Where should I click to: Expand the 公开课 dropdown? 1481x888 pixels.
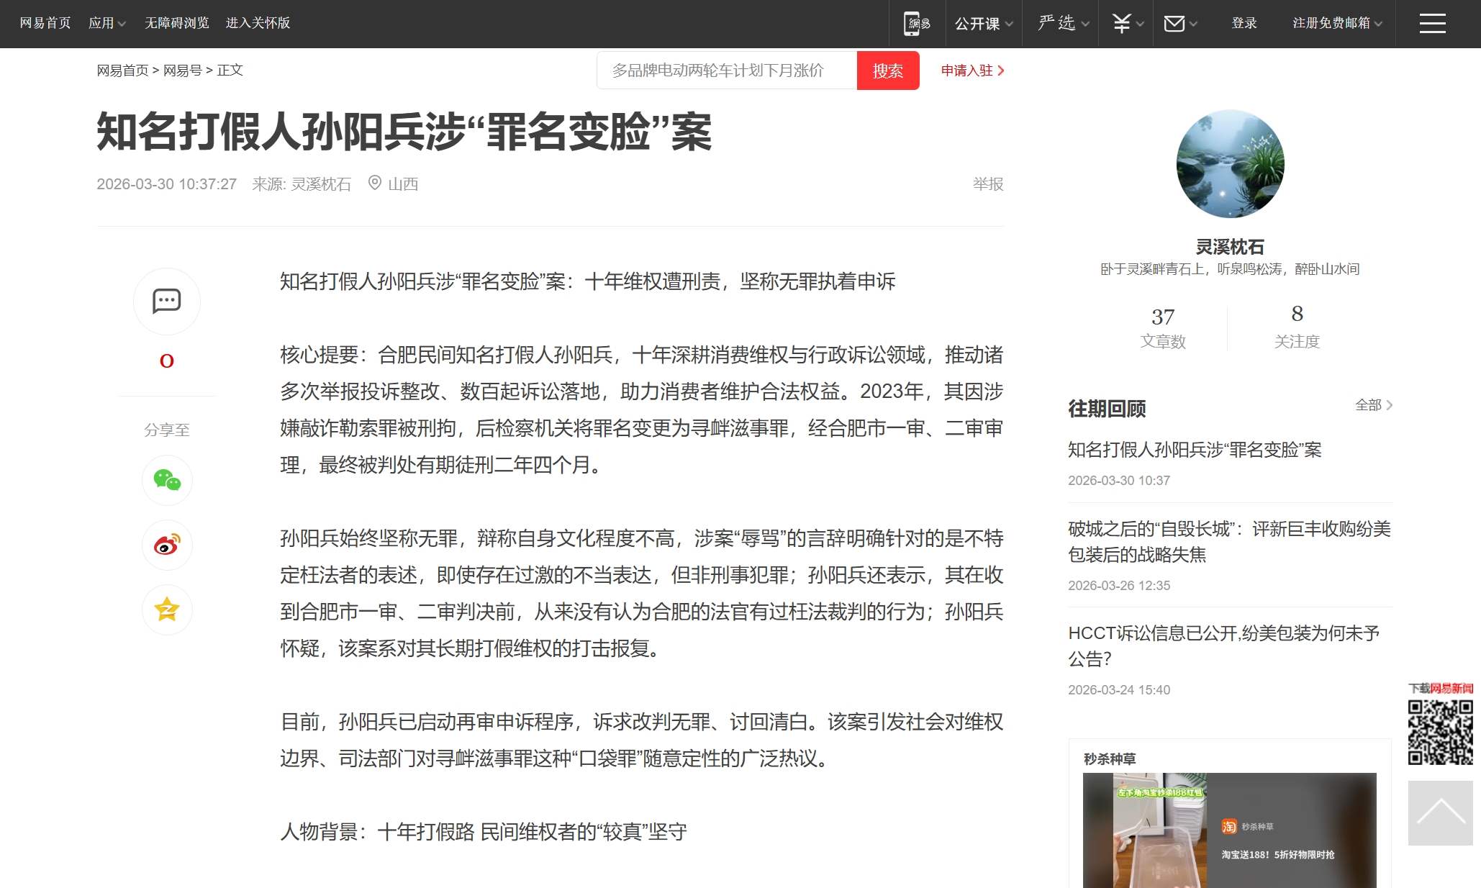coord(979,23)
